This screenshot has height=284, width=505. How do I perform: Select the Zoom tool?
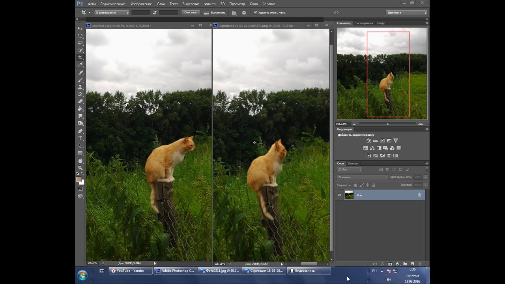(80, 168)
